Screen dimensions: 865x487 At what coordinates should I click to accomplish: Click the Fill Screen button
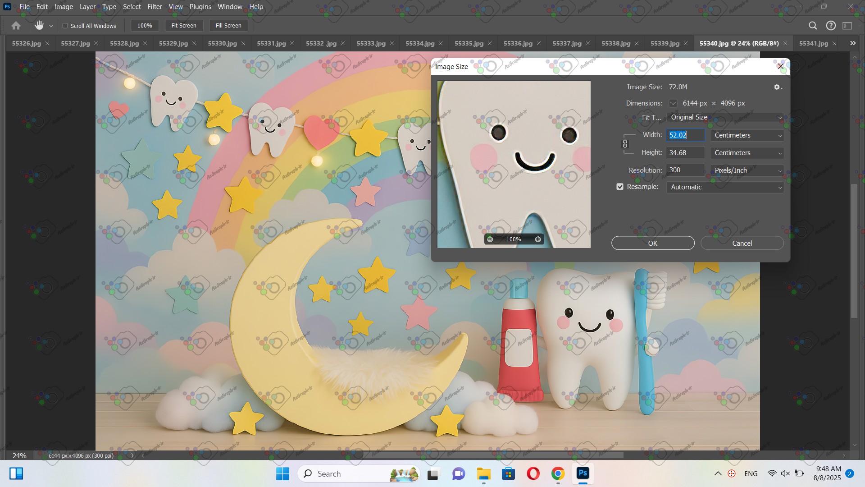point(228,26)
